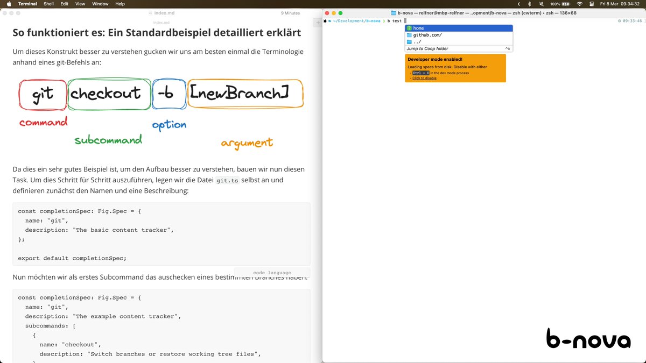Click the terminal timestamp 09:33:46
The image size is (646, 363).
pos(632,21)
